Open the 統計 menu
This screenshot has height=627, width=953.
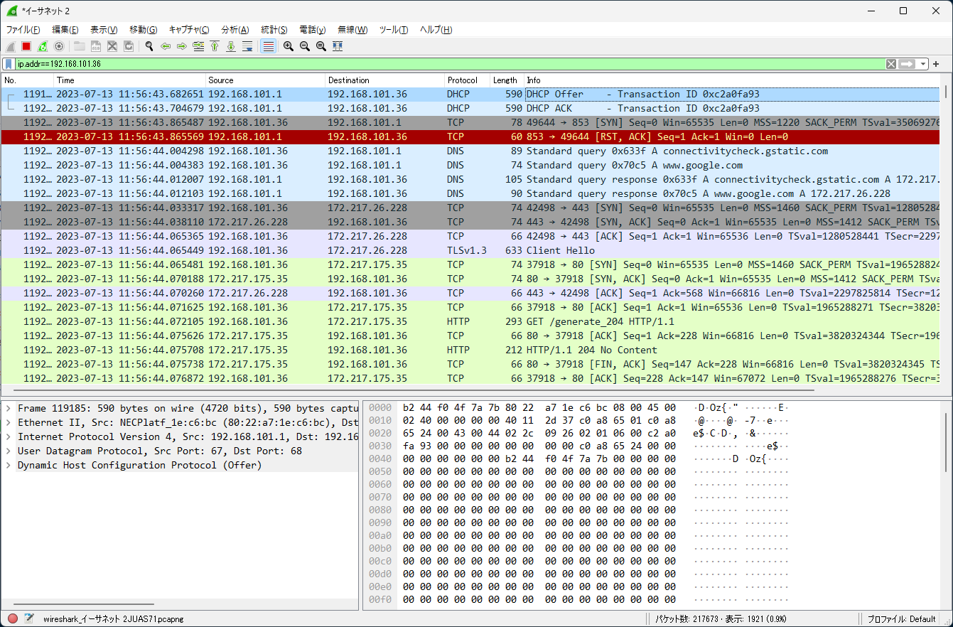click(x=274, y=29)
